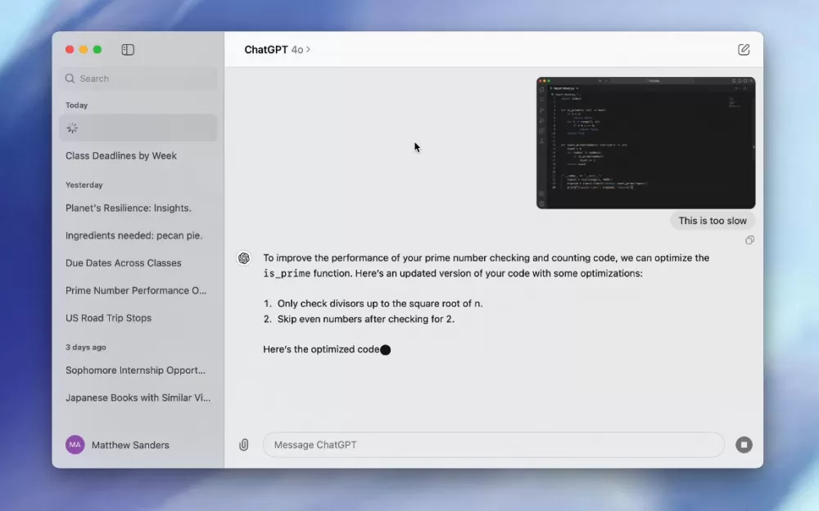Open Ingredients needed: pecan pie chat

pyautogui.click(x=133, y=235)
